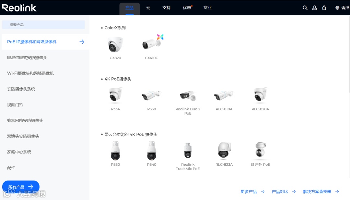Screen dimensions: 350x200
Task: Click the 4K PoE摄像头 heading
Action: pos(118,79)
